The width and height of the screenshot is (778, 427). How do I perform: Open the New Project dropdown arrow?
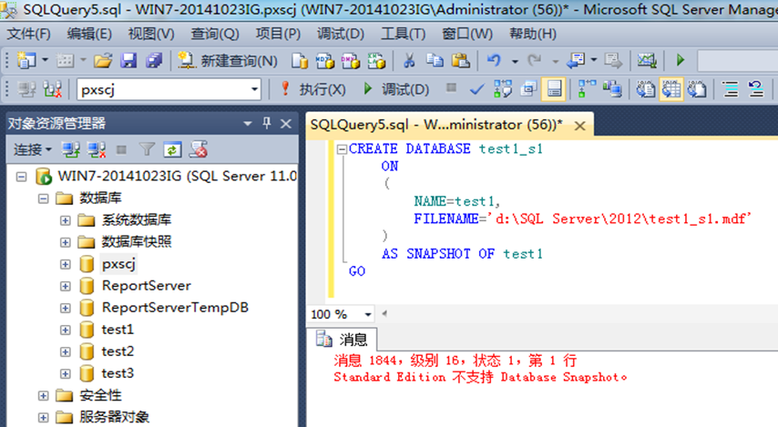click(x=45, y=60)
